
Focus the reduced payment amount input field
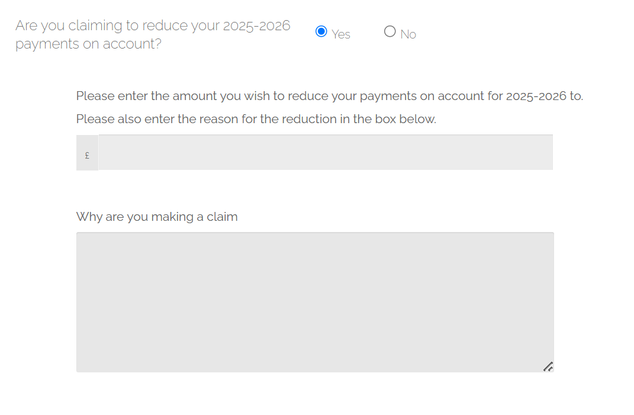point(325,152)
